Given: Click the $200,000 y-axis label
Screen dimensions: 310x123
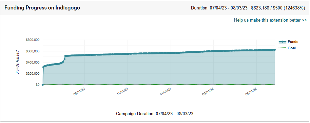Looking at the screenshot, I should [x=33, y=74].
